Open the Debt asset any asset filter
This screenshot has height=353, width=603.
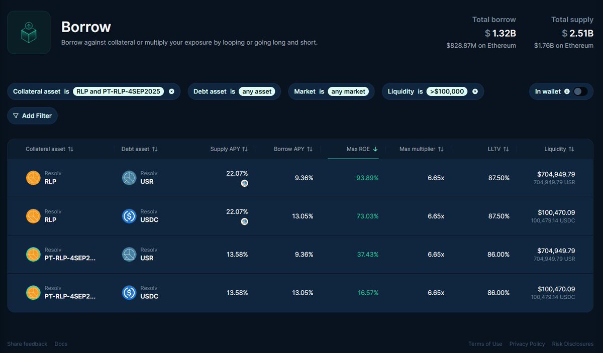click(257, 91)
